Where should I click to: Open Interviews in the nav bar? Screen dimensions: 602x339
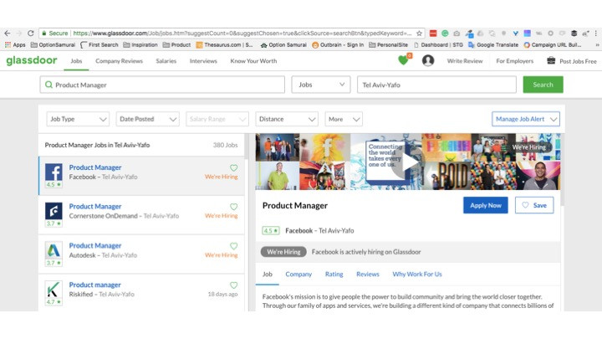pos(203,61)
